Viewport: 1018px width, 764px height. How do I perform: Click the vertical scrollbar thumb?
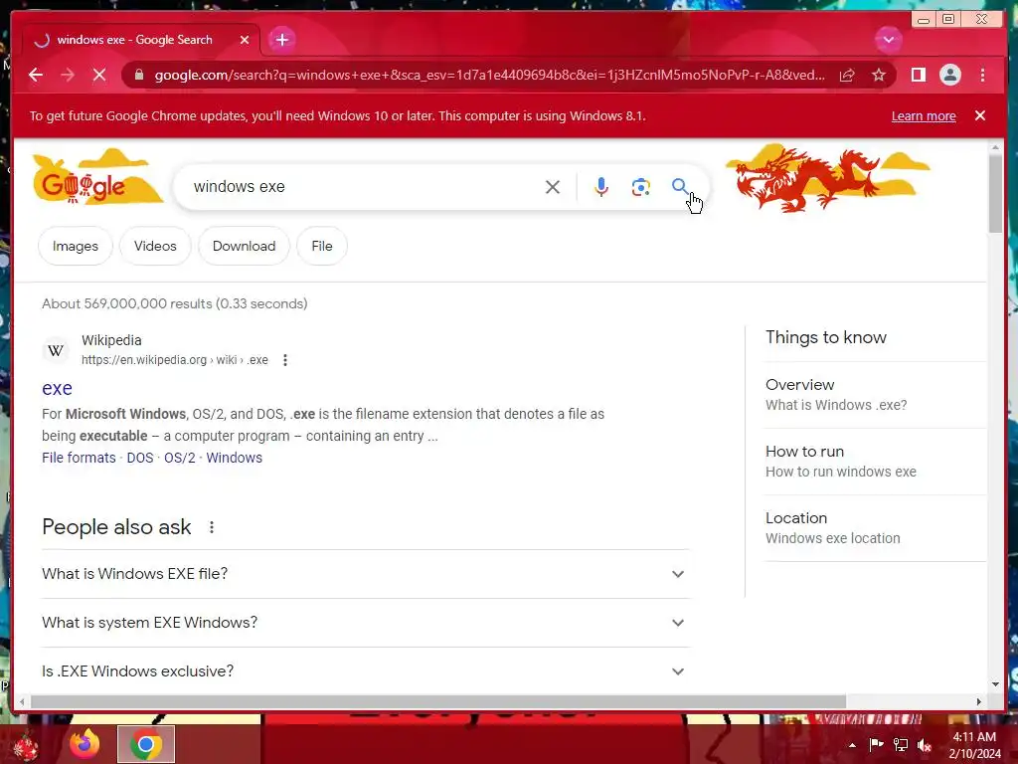[x=996, y=194]
